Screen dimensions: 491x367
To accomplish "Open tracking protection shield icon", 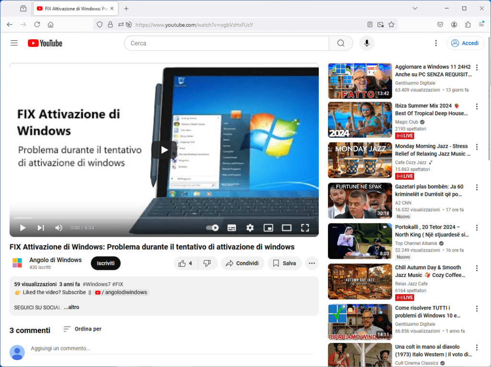I will click(x=100, y=24).
